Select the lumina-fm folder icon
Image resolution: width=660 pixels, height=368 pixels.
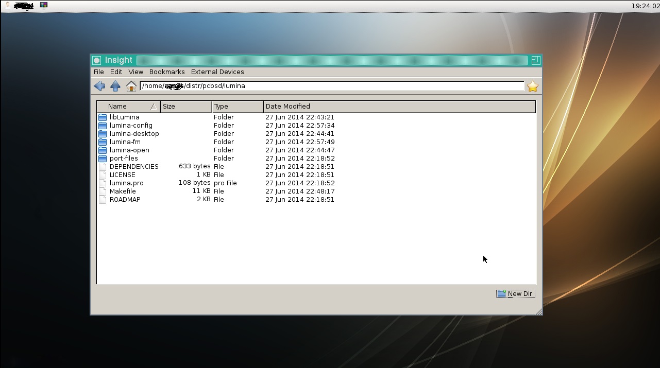(103, 142)
